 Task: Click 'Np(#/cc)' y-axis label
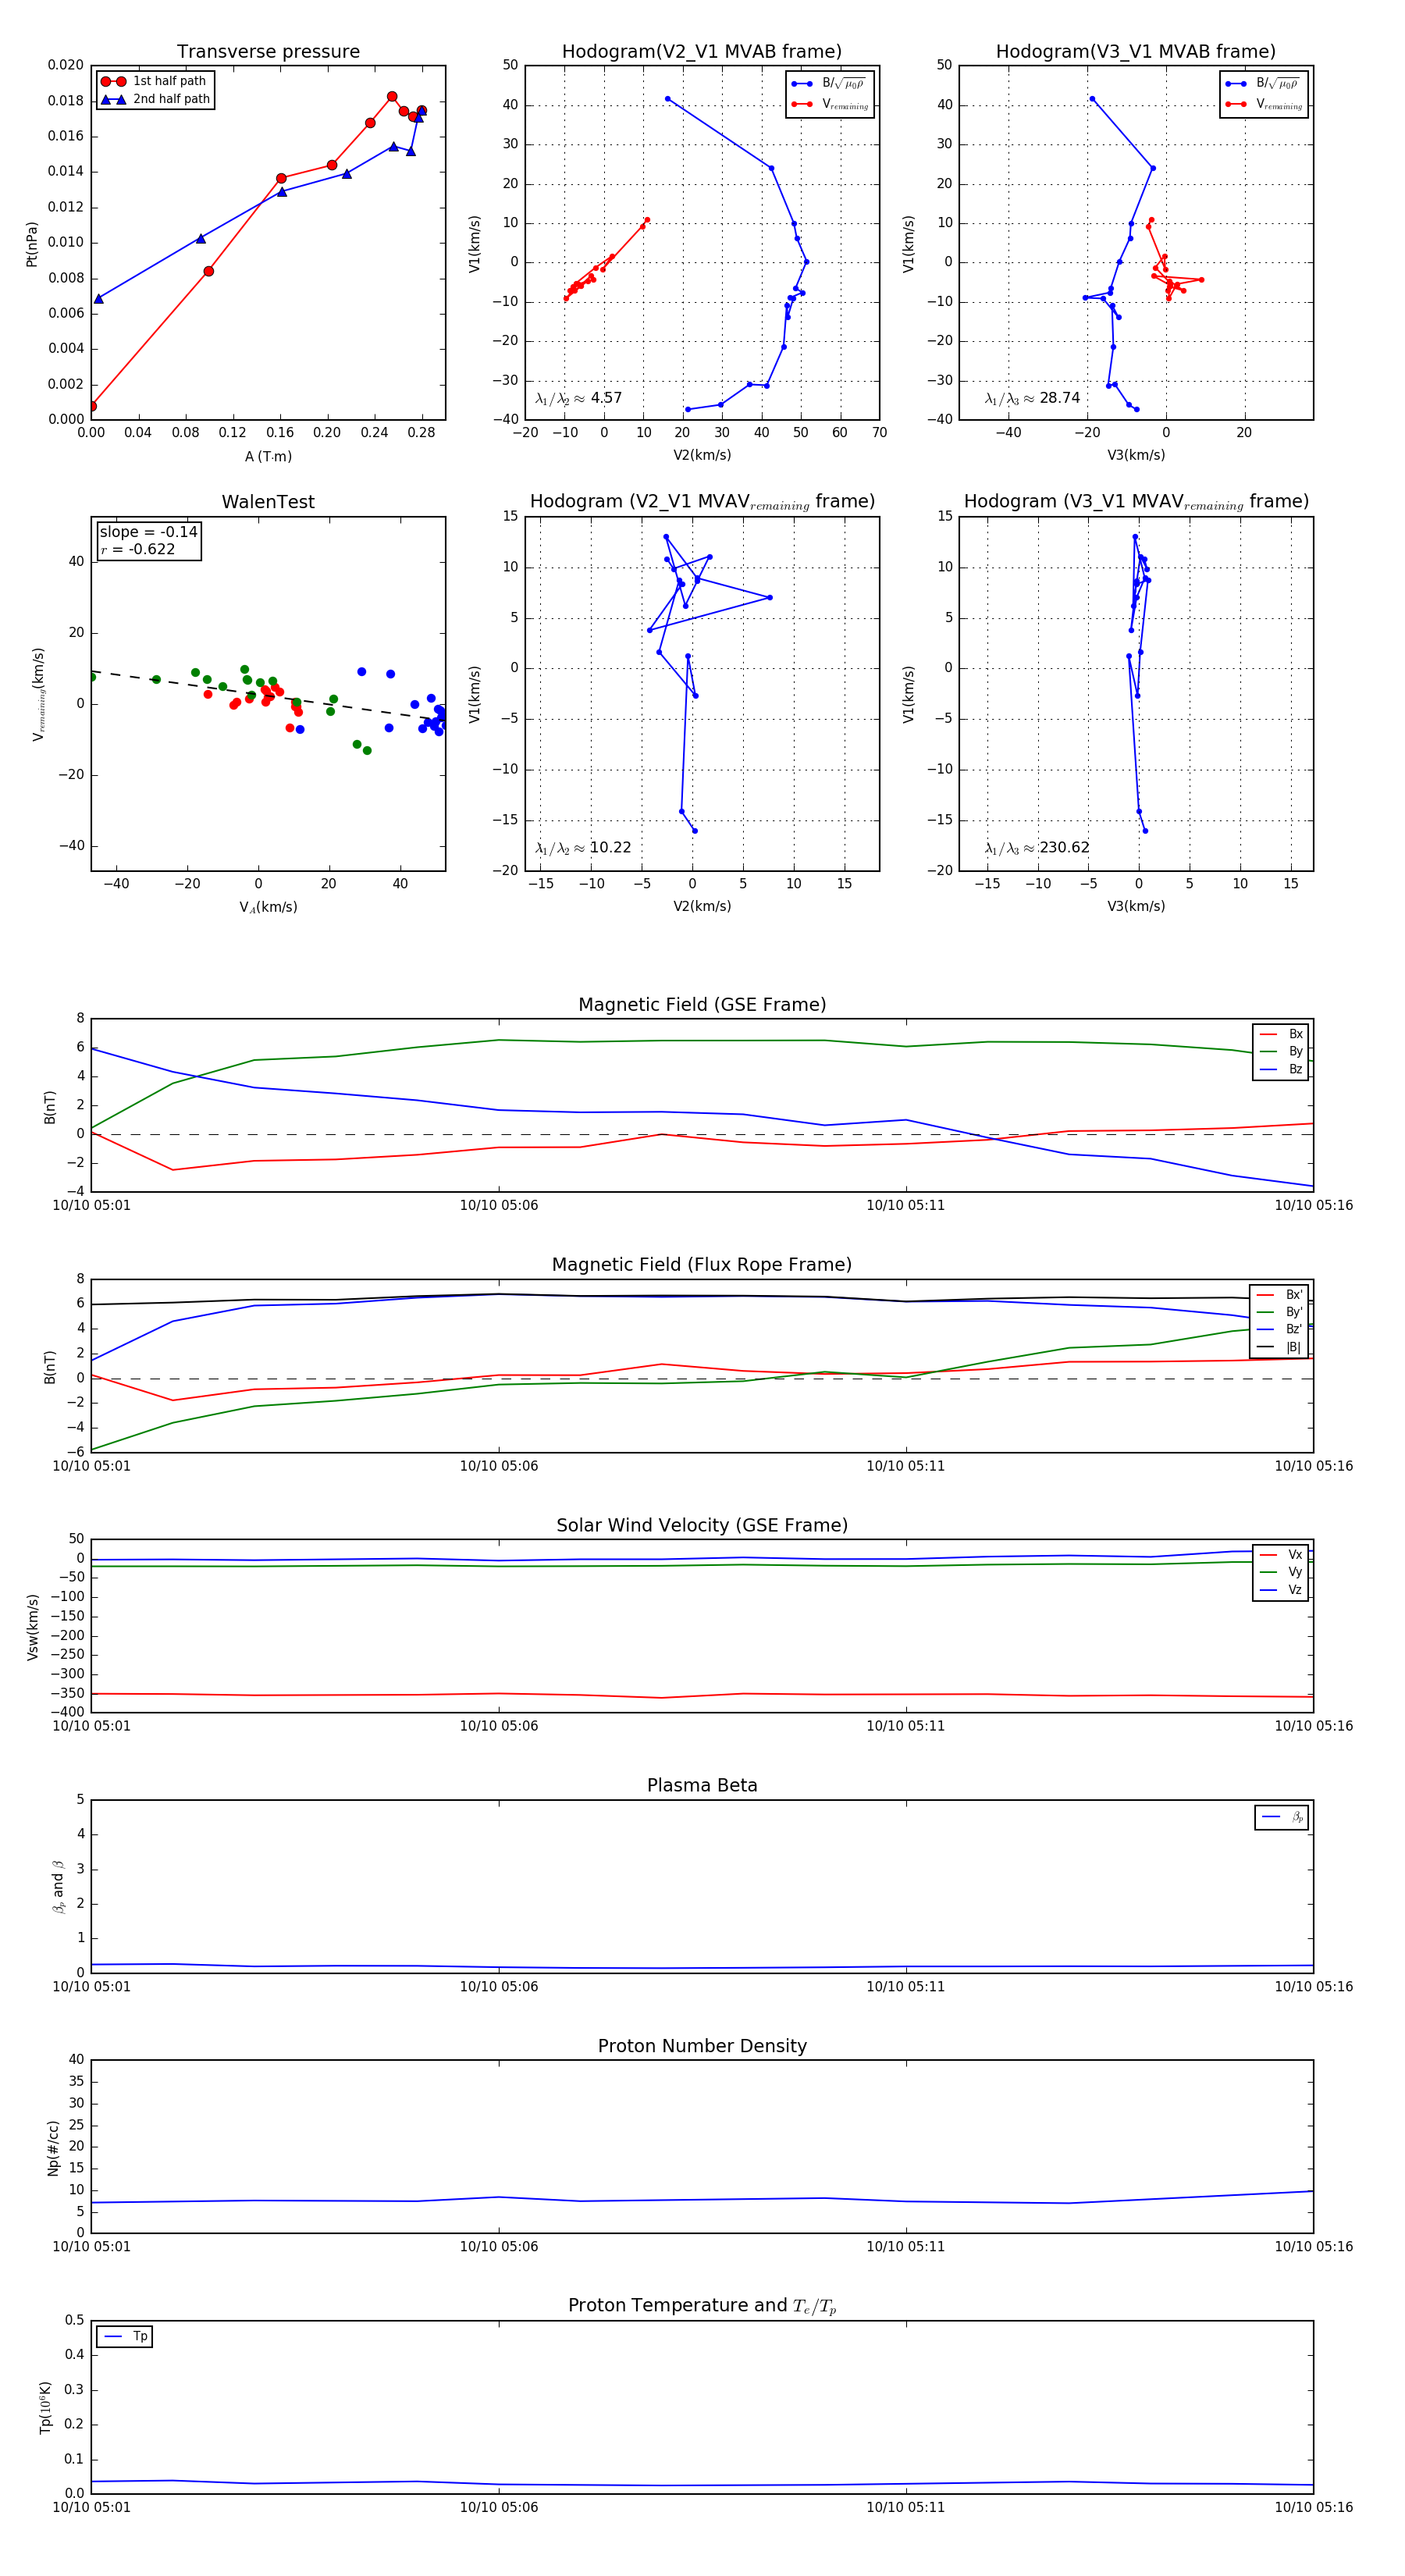[53, 2147]
